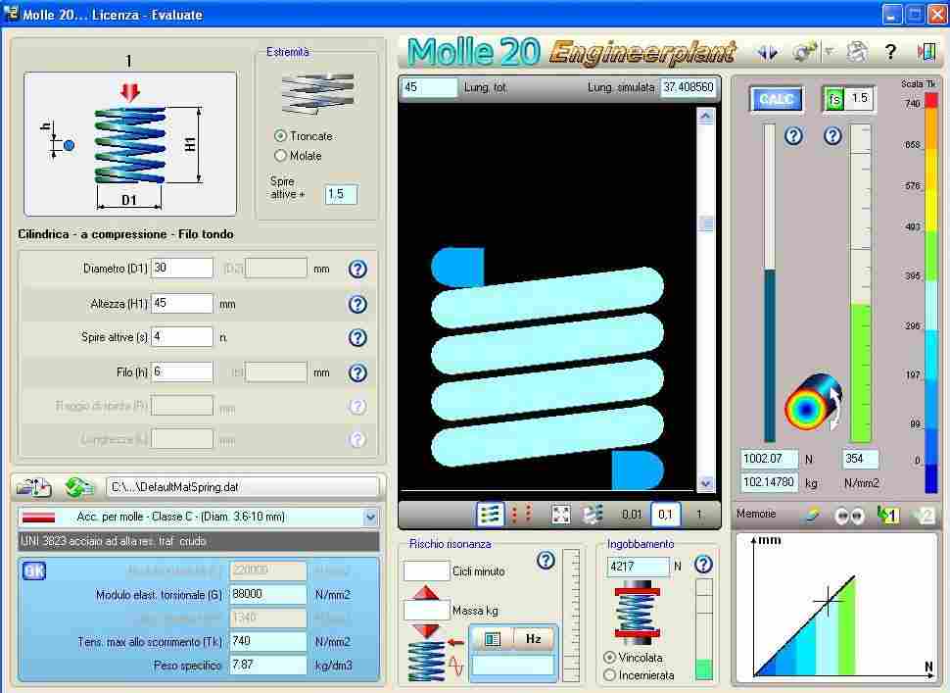Viewport: 950px width, 693px height.
Task: Click the gear settings icon in top toolbar
Action: [803, 52]
